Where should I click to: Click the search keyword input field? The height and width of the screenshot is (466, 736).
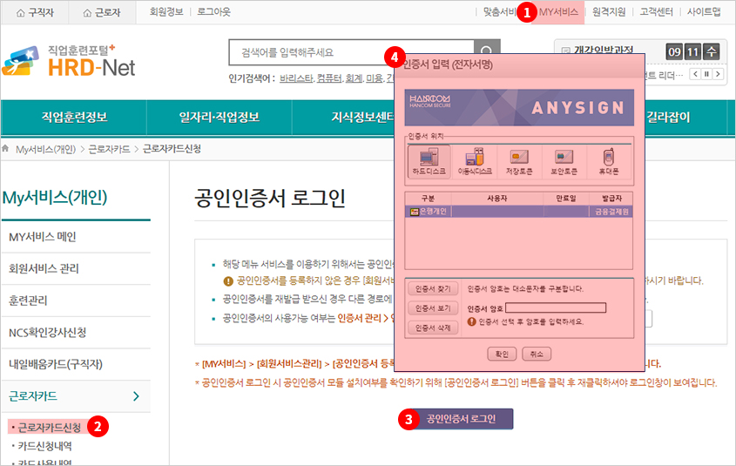click(352, 52)
